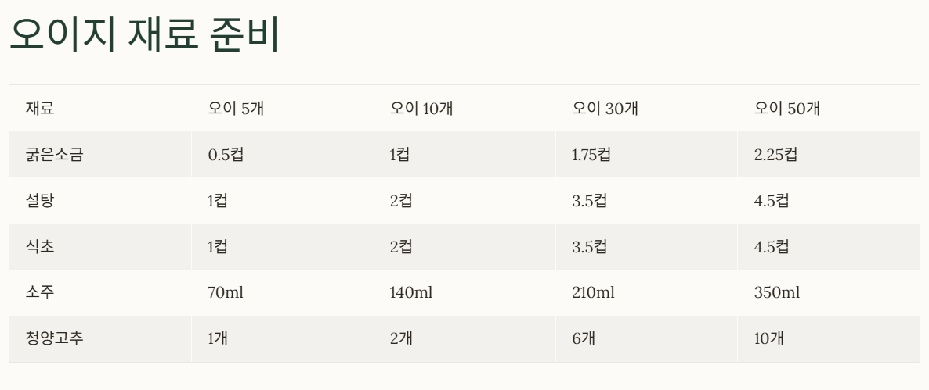Click the 2.25컵 salt cell
Viewport: 929px width, 390px height.
pyautogui.click(x=829, y=155)
